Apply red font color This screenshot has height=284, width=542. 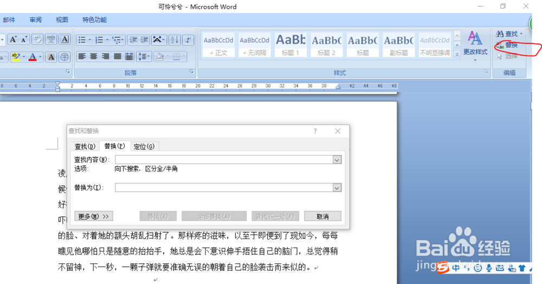pyautogui.click(x=33, y=57)
